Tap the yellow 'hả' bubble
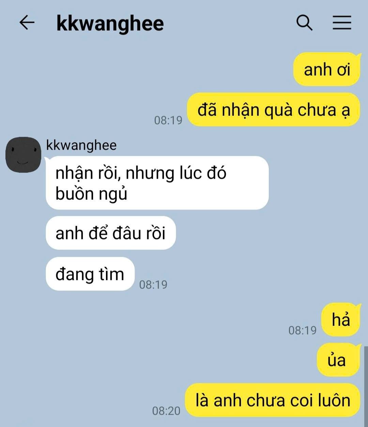 [x=341, y=320]
